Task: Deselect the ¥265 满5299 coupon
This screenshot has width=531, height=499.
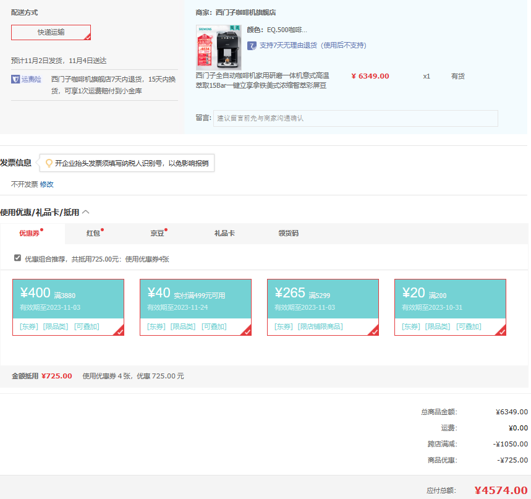Action: pos(323,307)
